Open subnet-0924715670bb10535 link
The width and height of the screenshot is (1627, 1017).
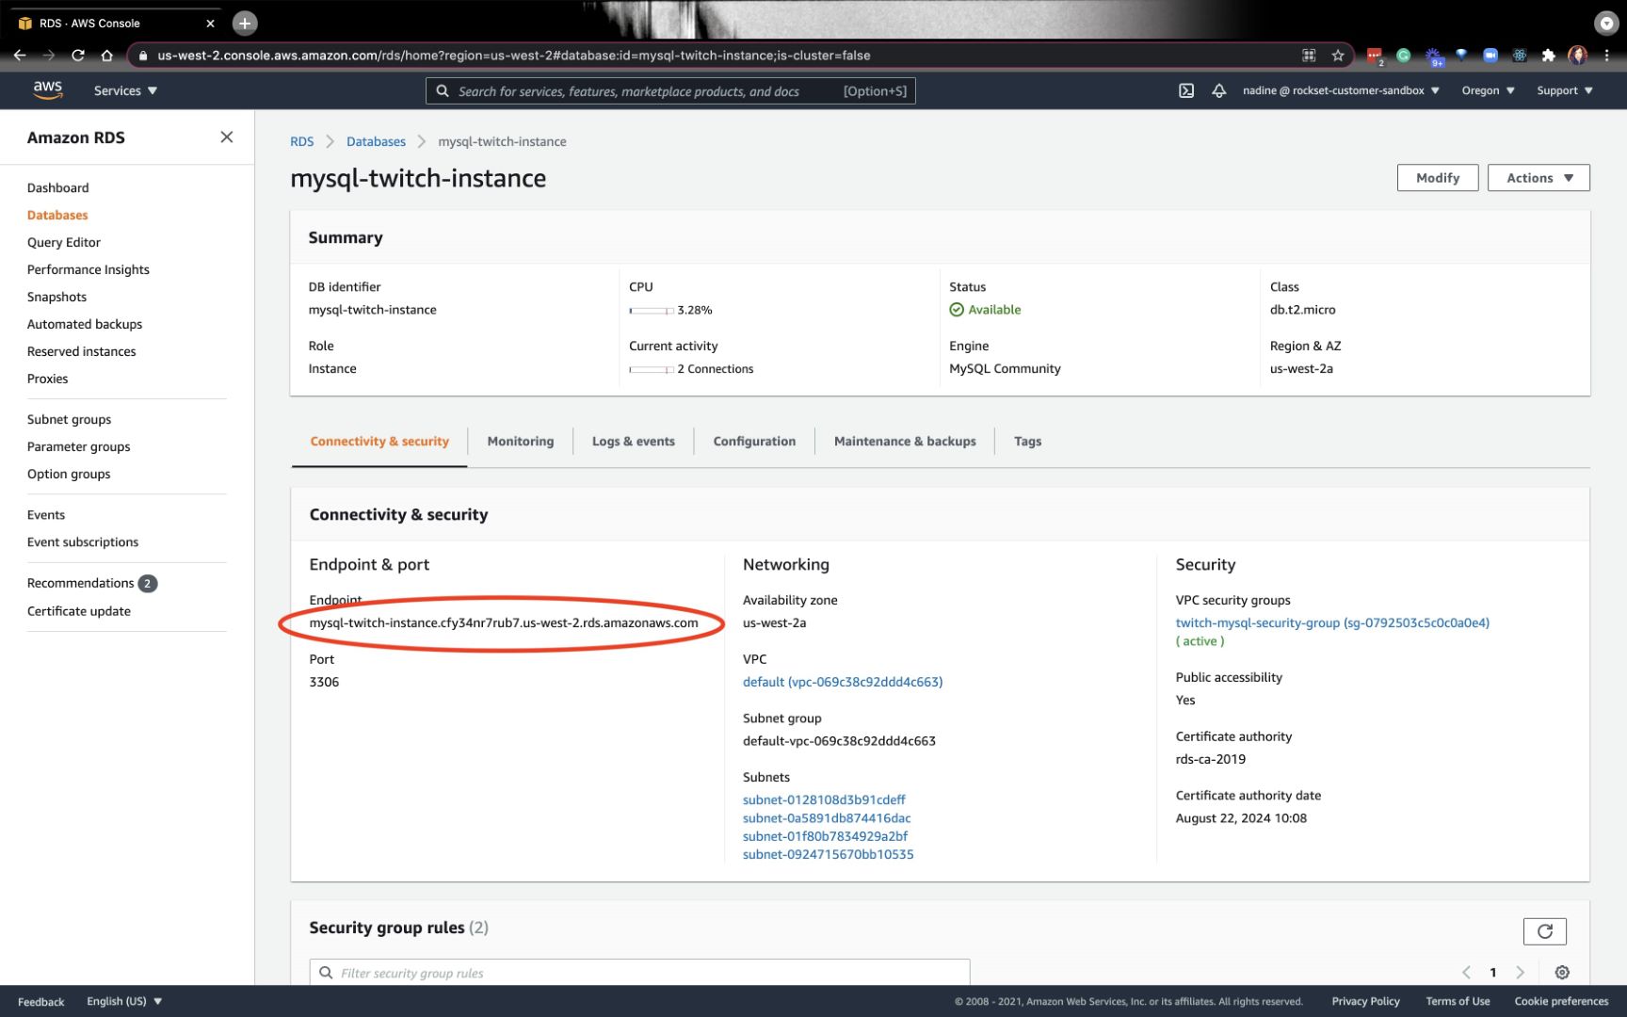pyautogui.click(x=828, y=855)
